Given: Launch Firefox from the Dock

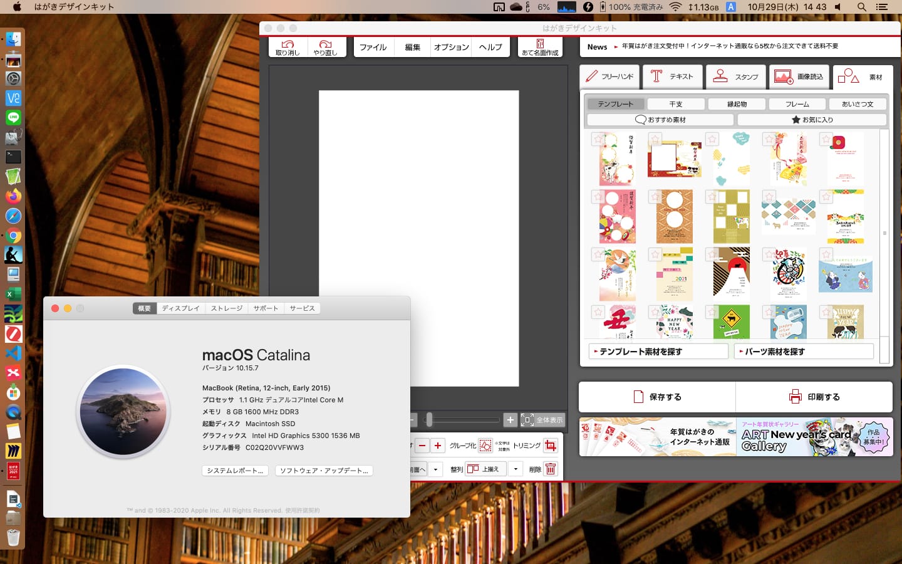Looking at the screenshot, I should (x=13, y=196).
